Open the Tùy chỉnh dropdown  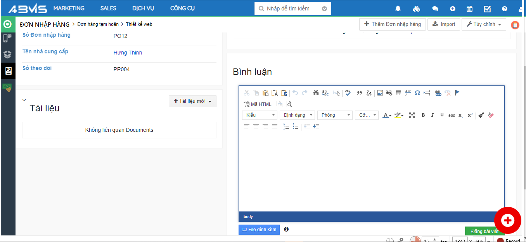coord(484,24)
